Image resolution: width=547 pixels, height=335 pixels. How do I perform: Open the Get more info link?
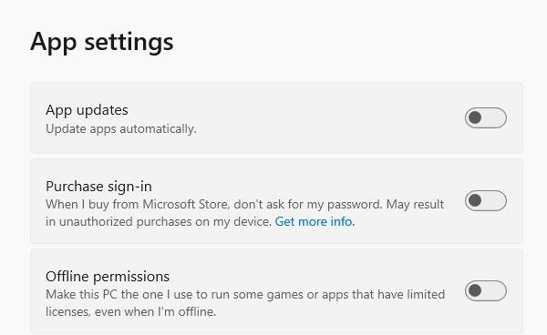coord(315,221)
